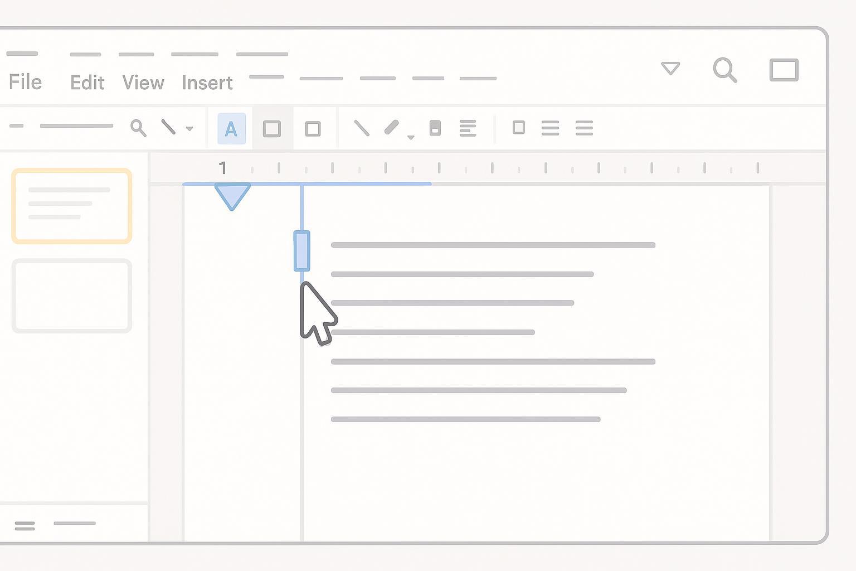Click the toolbar magnifier icon
856x571 pixels.
138,128
